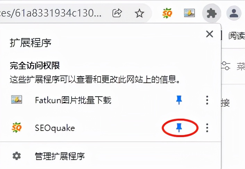Click the gear icon beside 管理扩展程序
This screenshot has width=245, height=169.
(17, 156)
